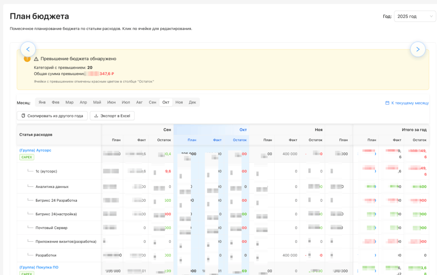Click the calendar icon near current month link
The width and height of the screenshot is (437, 275).
click(387, 103)
